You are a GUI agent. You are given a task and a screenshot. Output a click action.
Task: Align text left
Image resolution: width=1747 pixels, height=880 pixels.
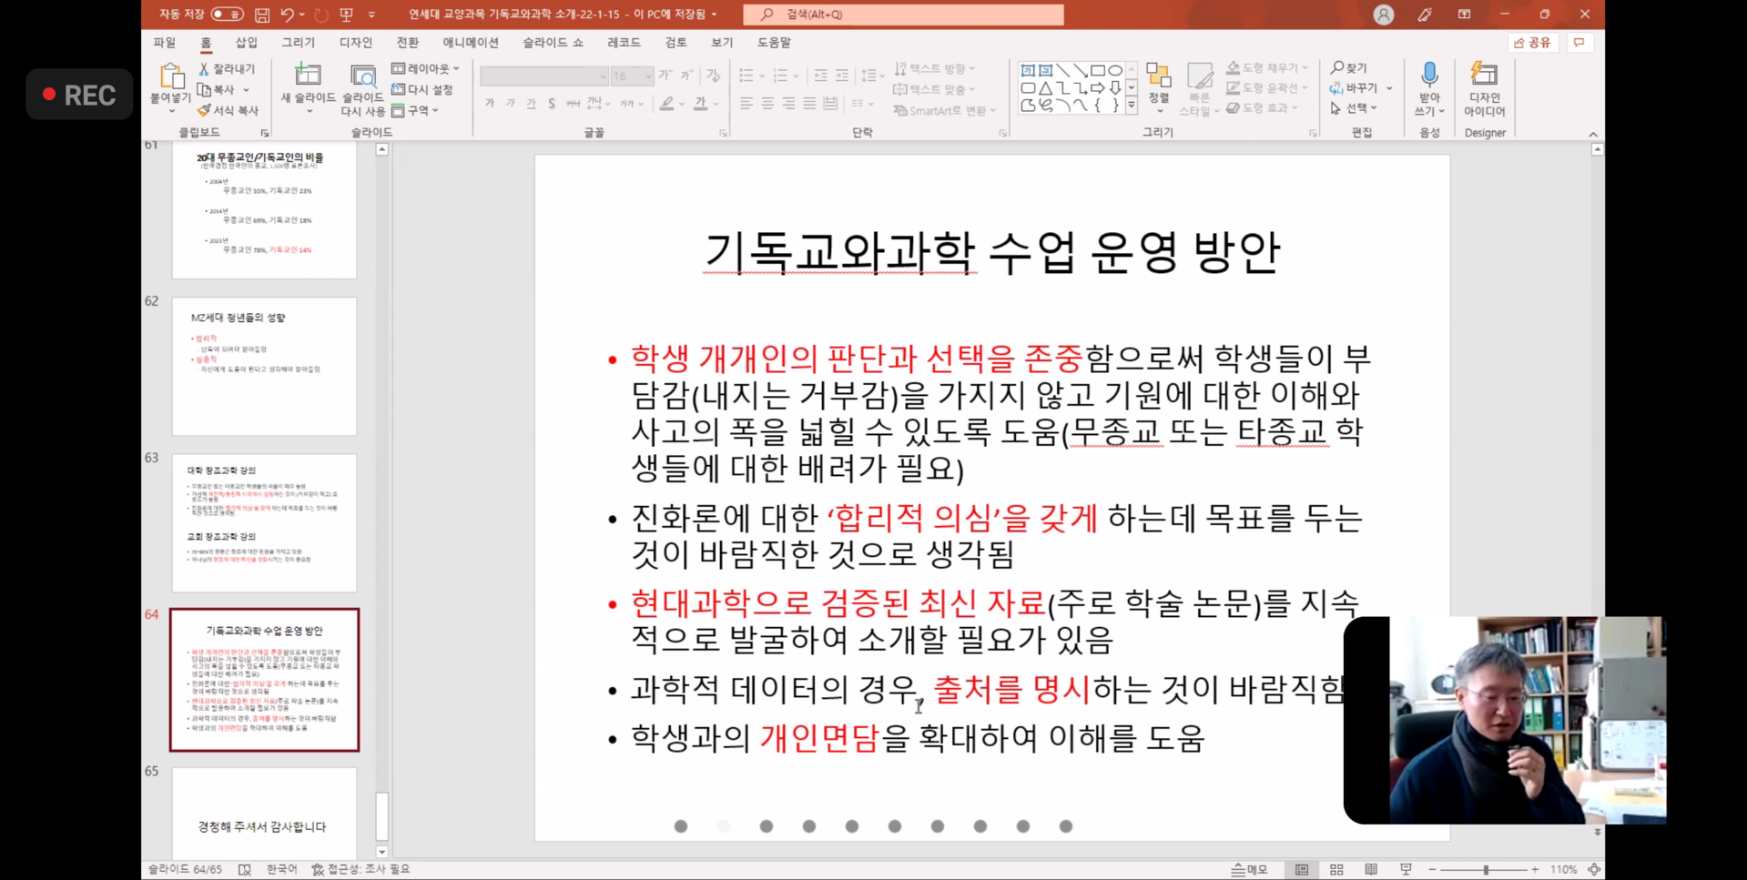tap(747, 104)
